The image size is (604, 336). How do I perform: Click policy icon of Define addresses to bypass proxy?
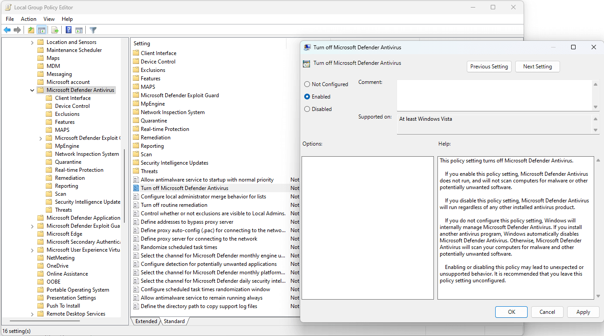pos(136,222)
